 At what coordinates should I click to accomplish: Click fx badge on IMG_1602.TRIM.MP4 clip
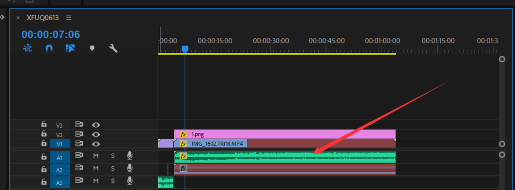(183, 143)
